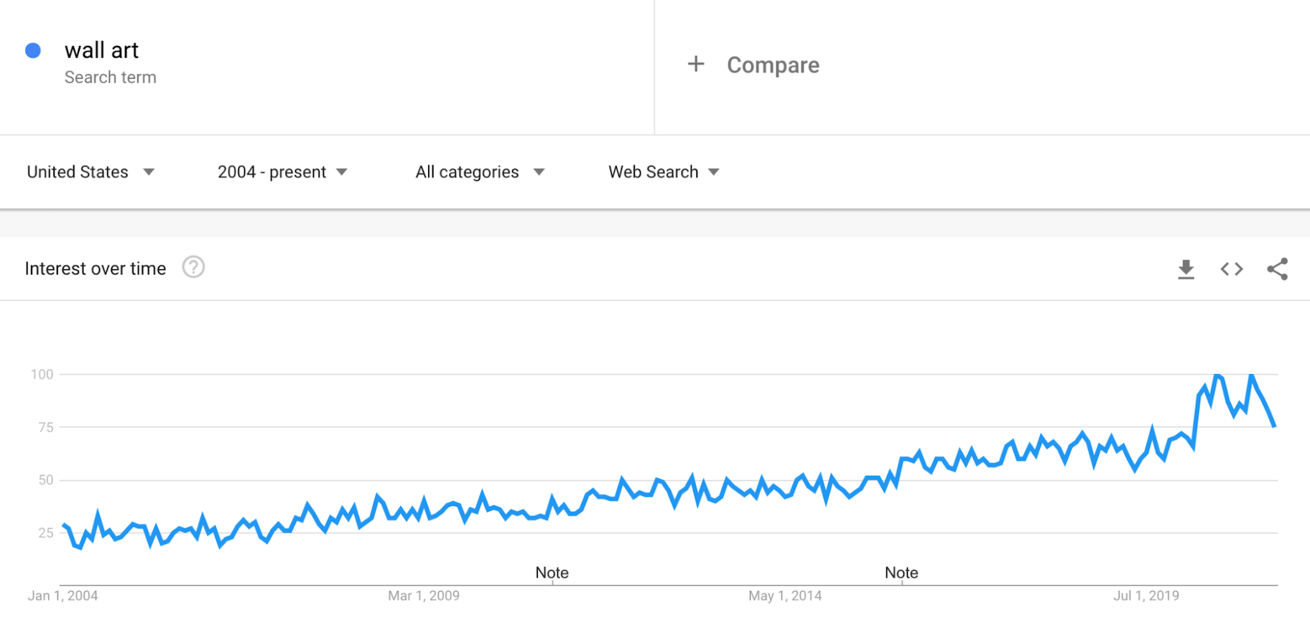
Task: Click the Compare text label
Action: coord(773,65)
